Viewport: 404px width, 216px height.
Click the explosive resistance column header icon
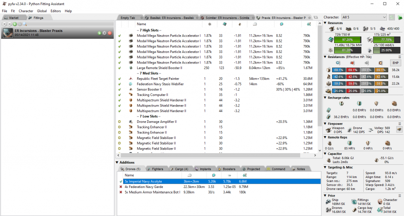(381, 63)
